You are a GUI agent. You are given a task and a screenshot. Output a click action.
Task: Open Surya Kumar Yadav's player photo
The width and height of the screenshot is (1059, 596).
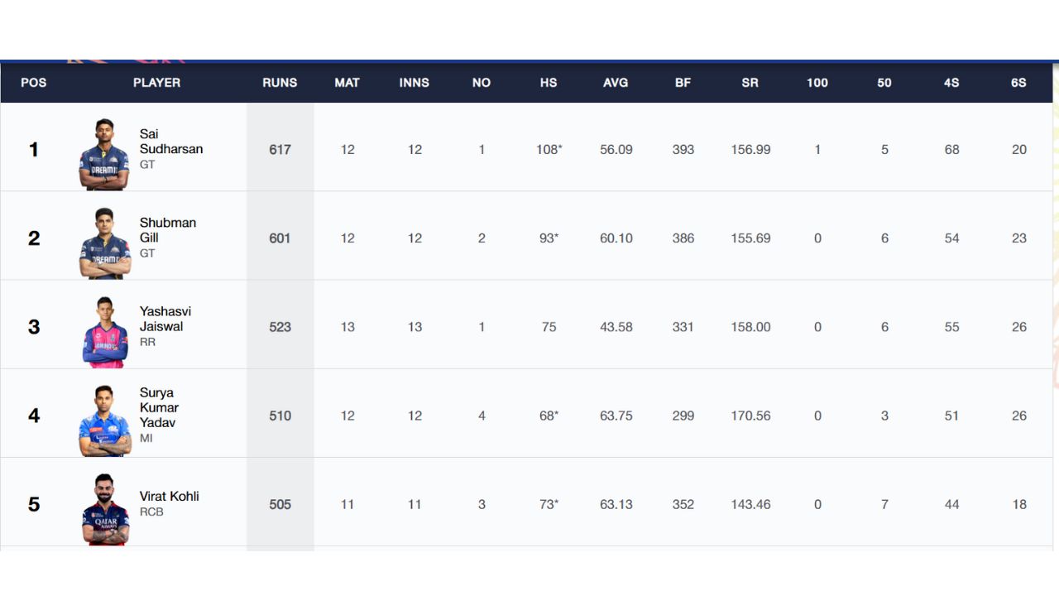tap(104, 421)
